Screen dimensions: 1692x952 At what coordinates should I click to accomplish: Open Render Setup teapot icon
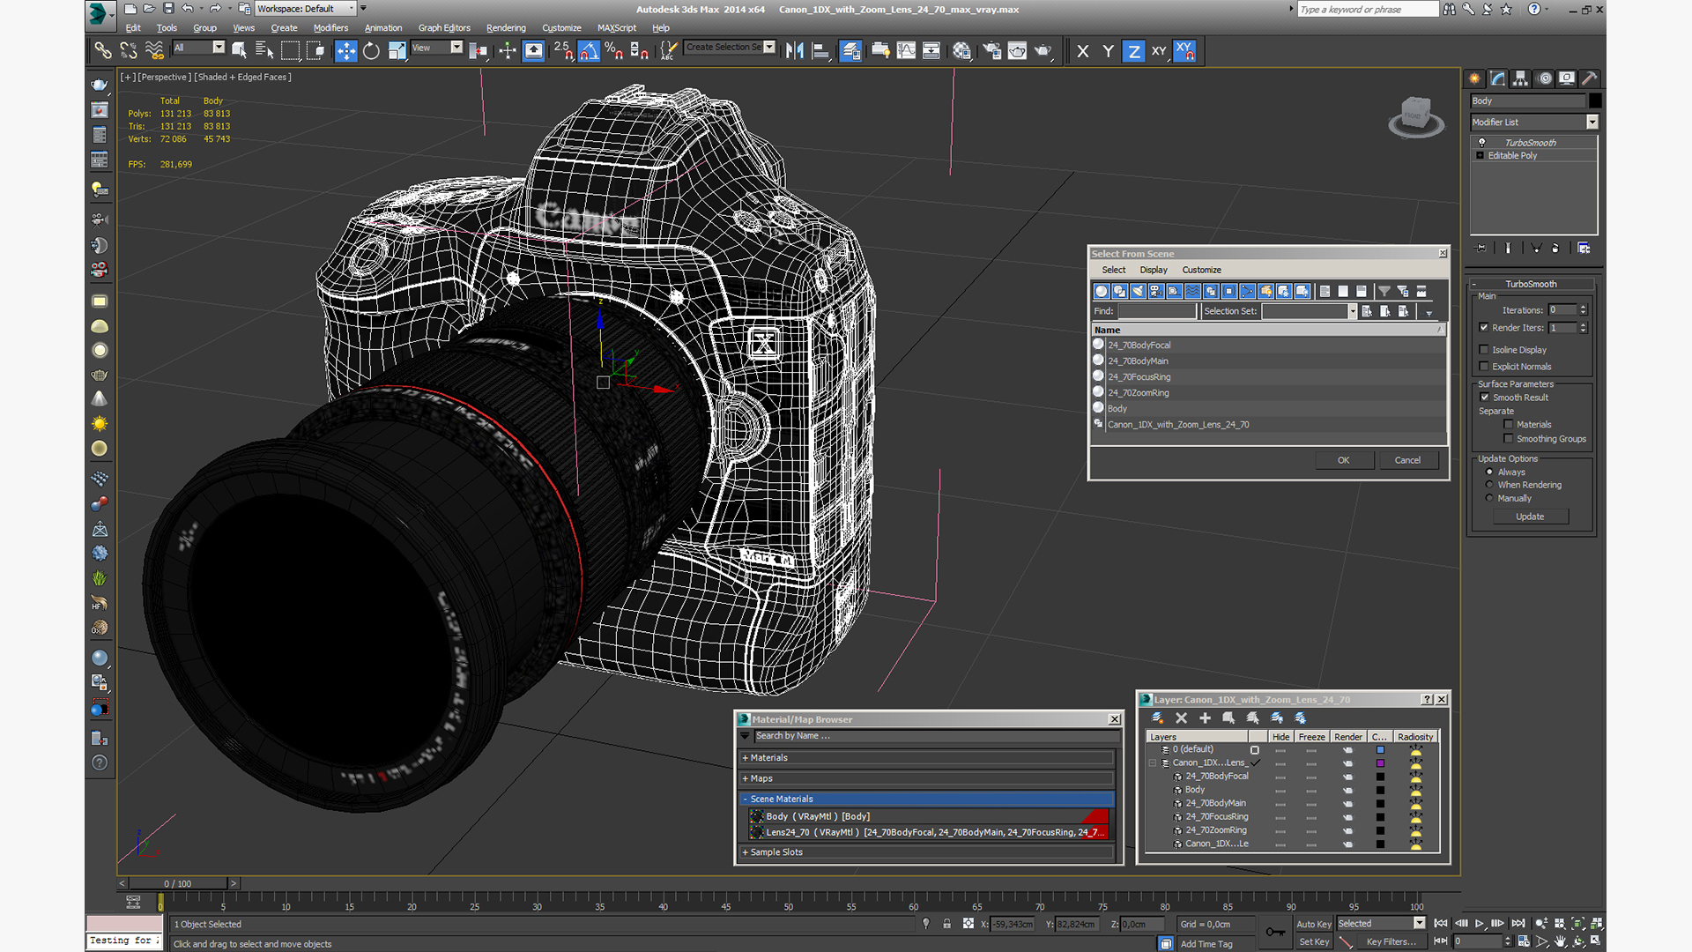coord(991,51)
